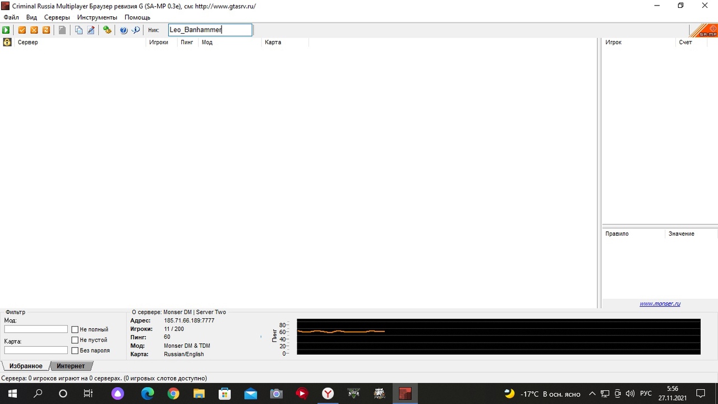Open the www.monser.ru link
This screenshot has height=404, width=718.
(x=660, y=304)
